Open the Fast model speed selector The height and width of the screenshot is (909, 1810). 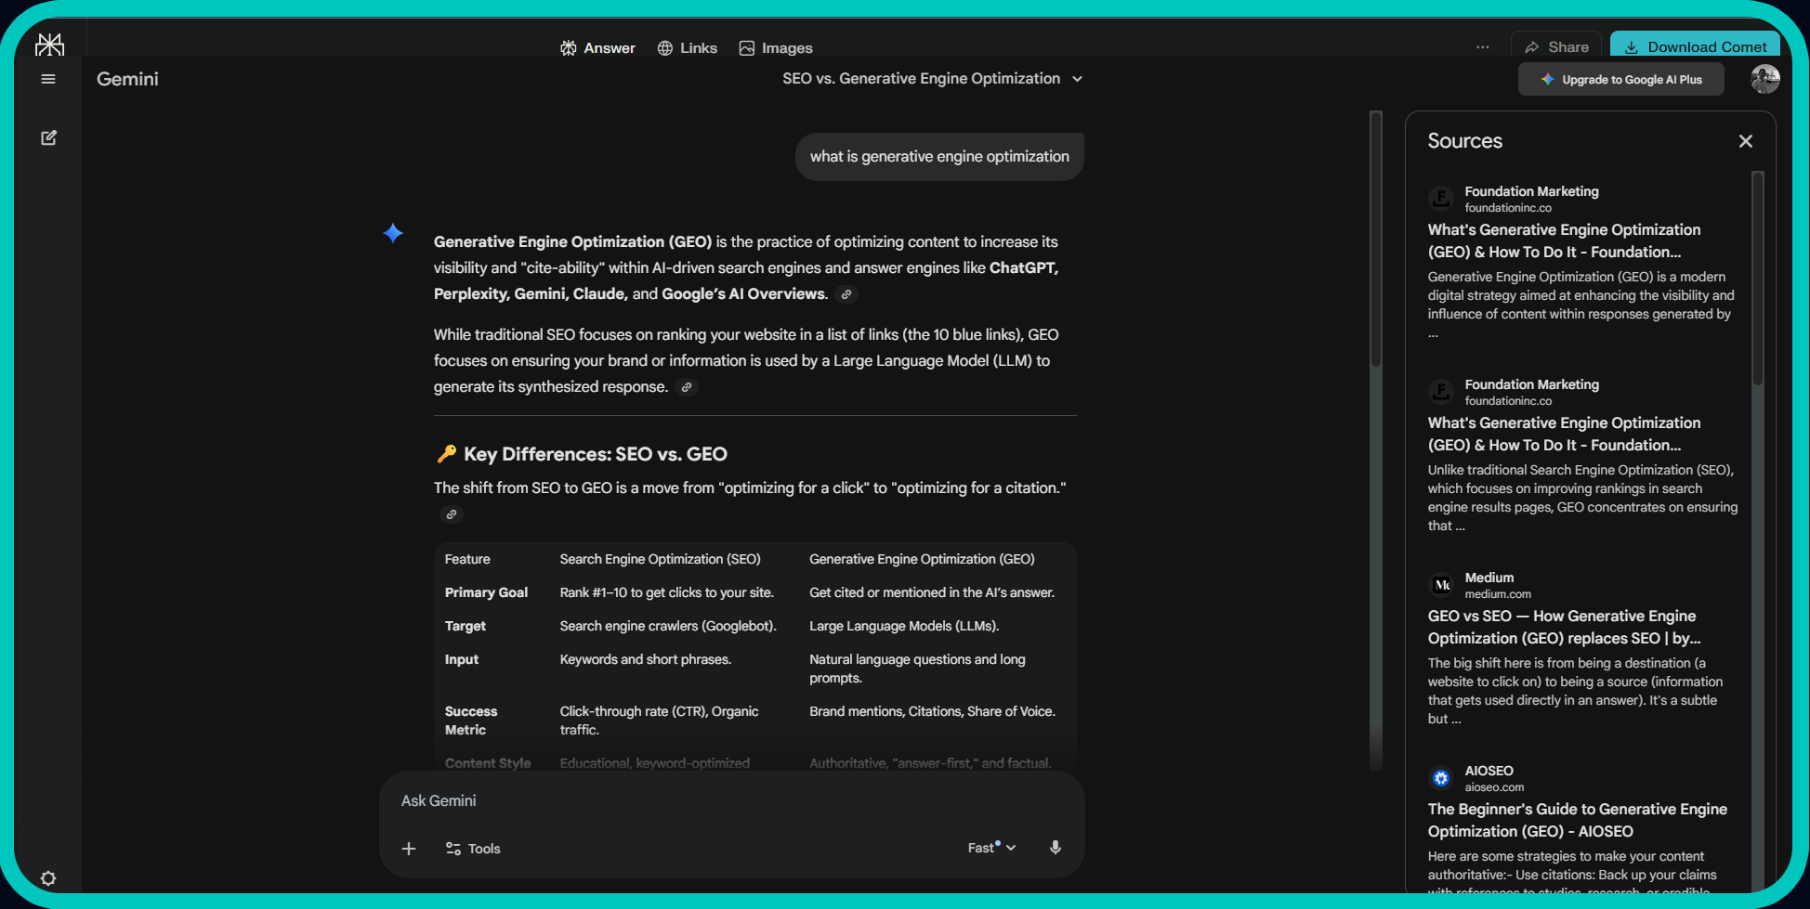[990, 848]
